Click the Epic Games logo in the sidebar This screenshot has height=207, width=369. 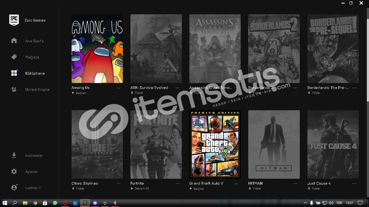coord(14,20)
